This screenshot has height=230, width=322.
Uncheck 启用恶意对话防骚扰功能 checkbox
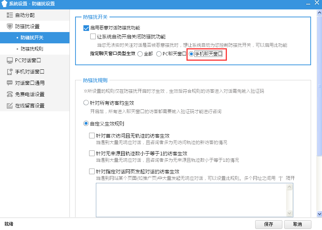point(86,28)
